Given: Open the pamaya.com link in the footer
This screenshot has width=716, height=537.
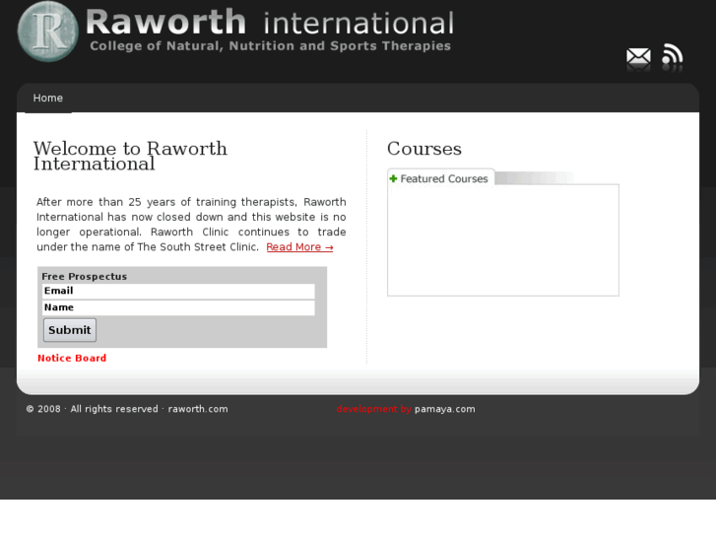Looking at the screenshot, I should 445,409.
